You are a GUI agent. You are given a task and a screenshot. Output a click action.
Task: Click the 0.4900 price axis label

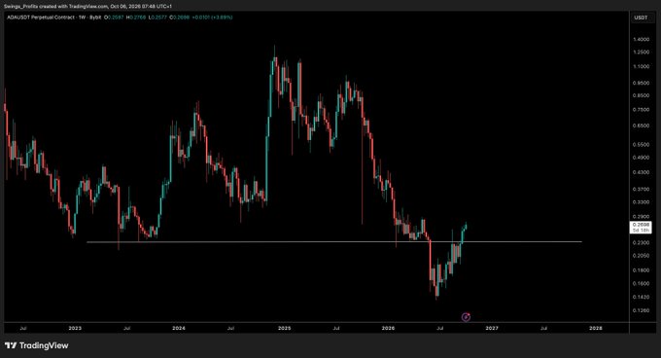[642, 158]
